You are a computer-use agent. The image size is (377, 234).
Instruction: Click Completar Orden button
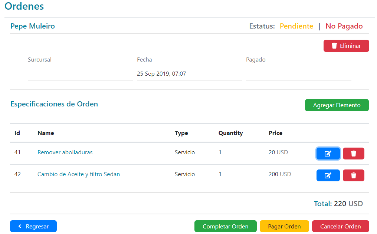226,226
